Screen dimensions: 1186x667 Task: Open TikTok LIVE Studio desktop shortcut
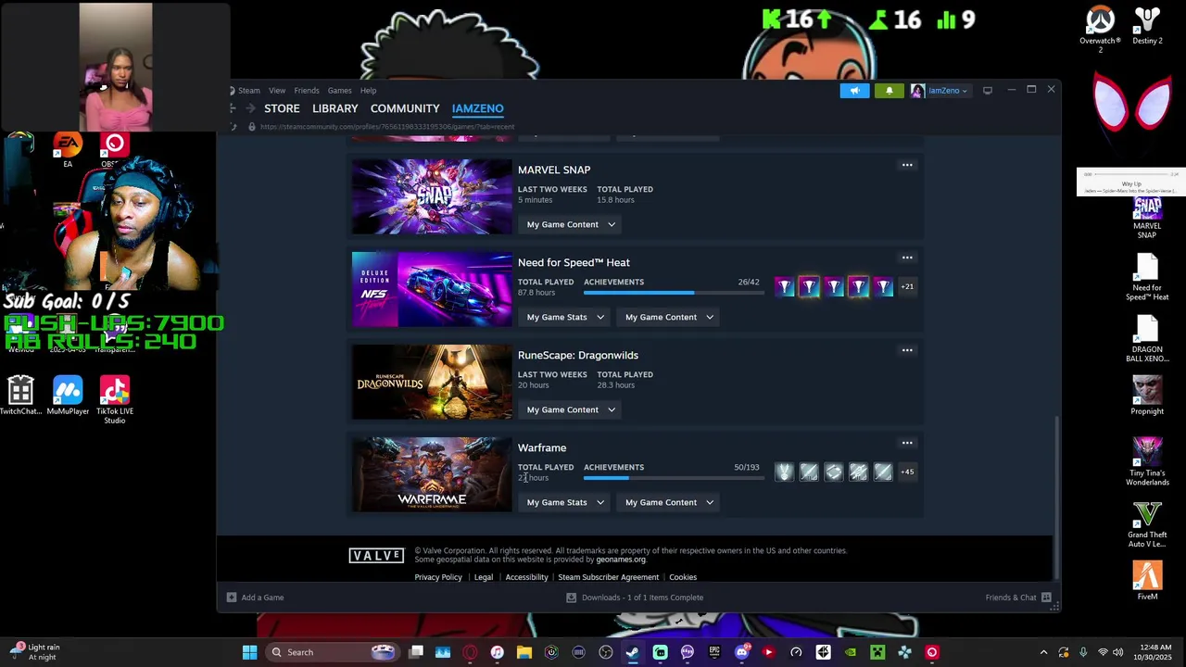pos(115,399)
